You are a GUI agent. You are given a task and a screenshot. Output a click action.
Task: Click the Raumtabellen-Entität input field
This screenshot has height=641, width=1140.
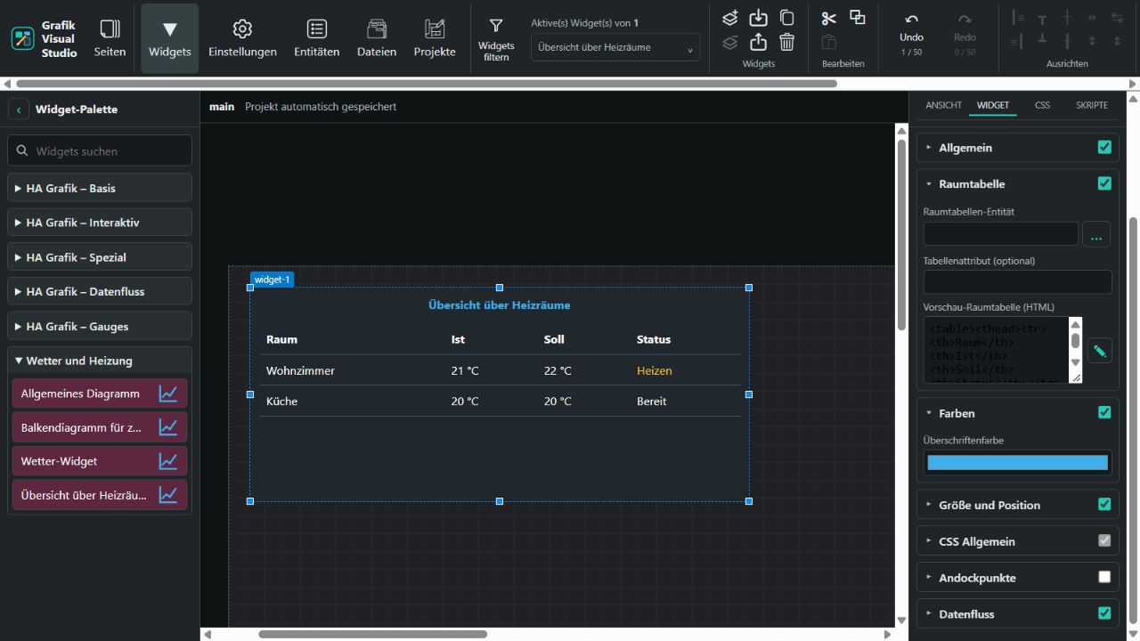(x=1001, y=234)
